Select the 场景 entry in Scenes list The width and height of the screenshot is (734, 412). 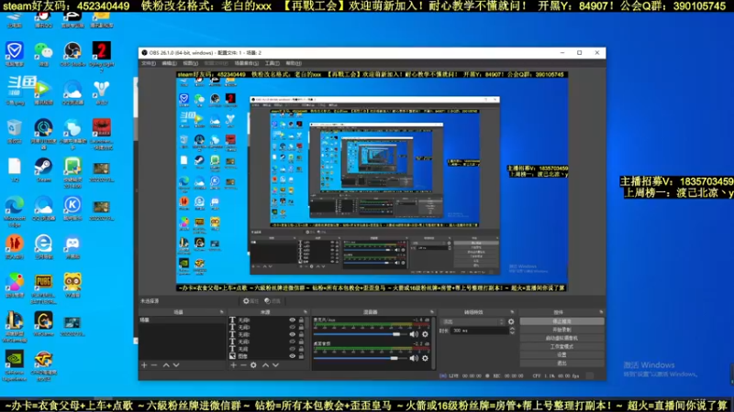182,320
